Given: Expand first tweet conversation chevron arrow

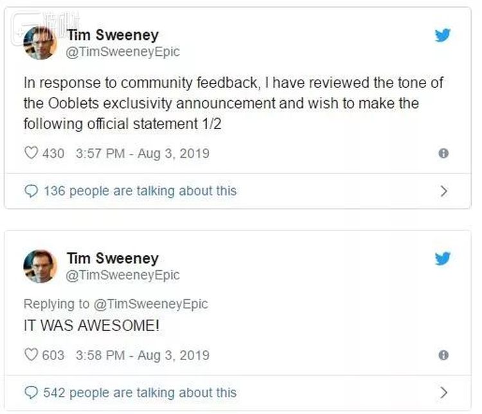Looking at the screenshot, I should coord(443,191).
